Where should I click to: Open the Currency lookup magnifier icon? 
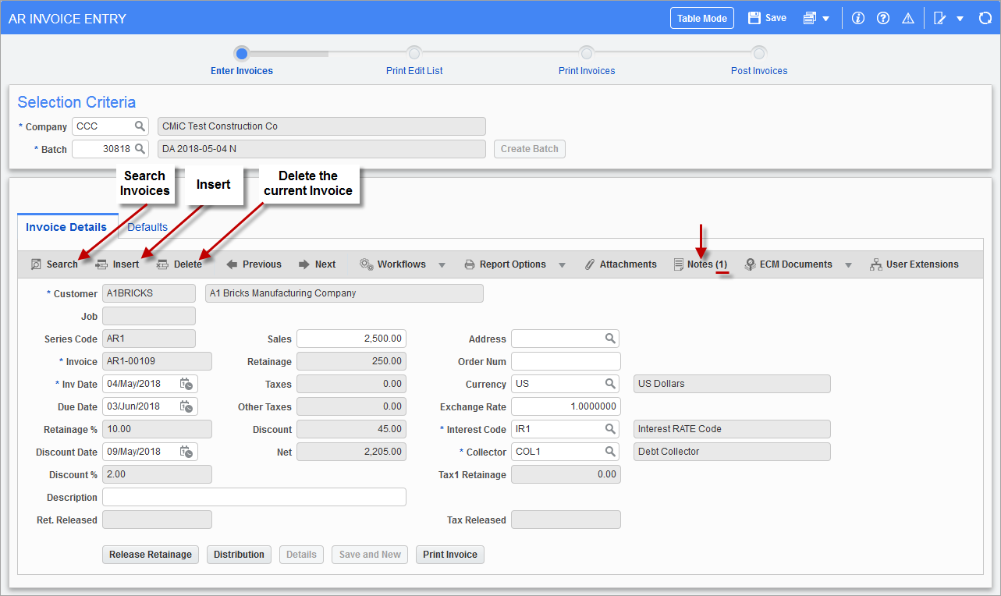[x=610, y=384]
